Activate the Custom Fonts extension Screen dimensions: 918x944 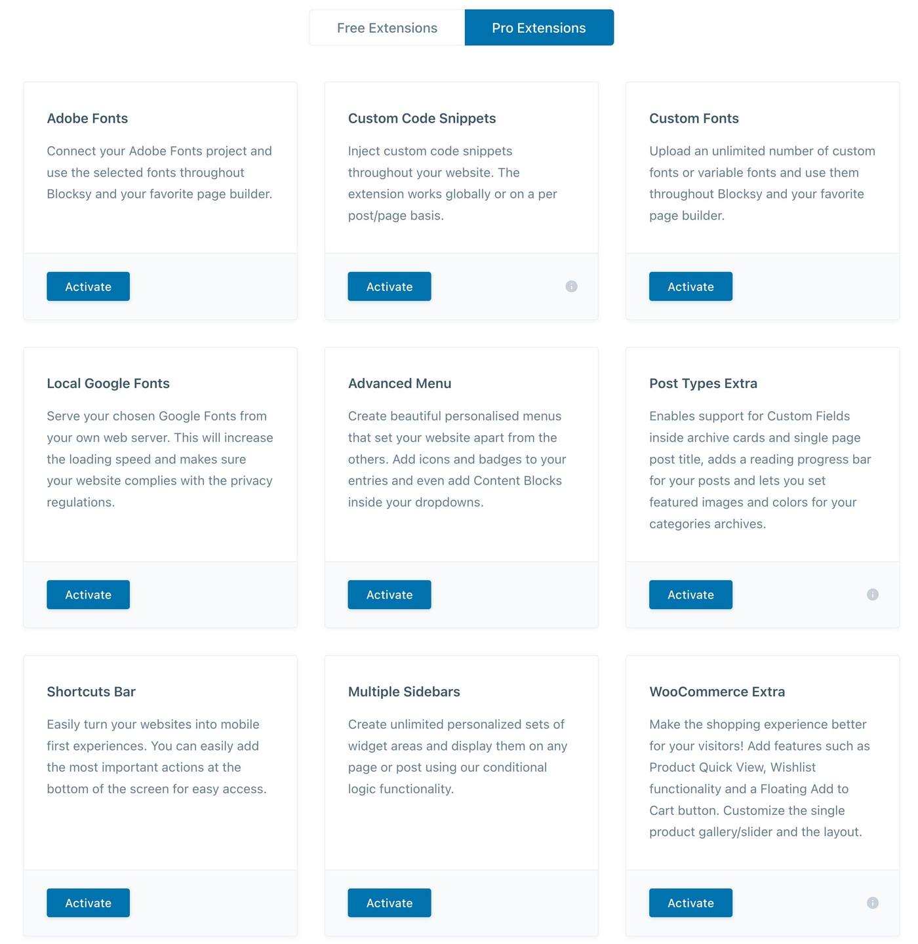coord(690,286)
